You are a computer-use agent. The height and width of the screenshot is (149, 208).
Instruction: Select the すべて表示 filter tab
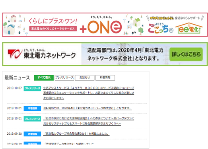[44, 77]
